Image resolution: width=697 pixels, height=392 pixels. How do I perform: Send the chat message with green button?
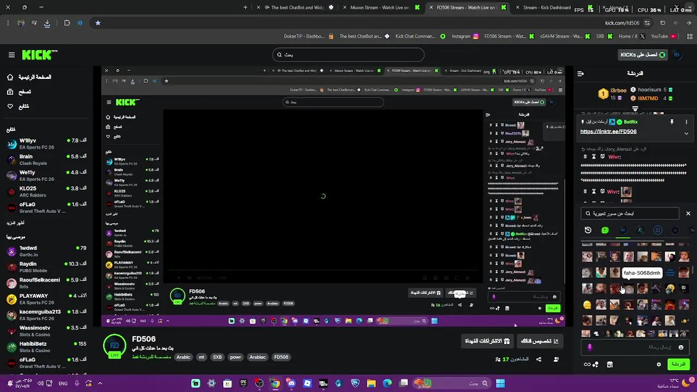pos(678,364)
